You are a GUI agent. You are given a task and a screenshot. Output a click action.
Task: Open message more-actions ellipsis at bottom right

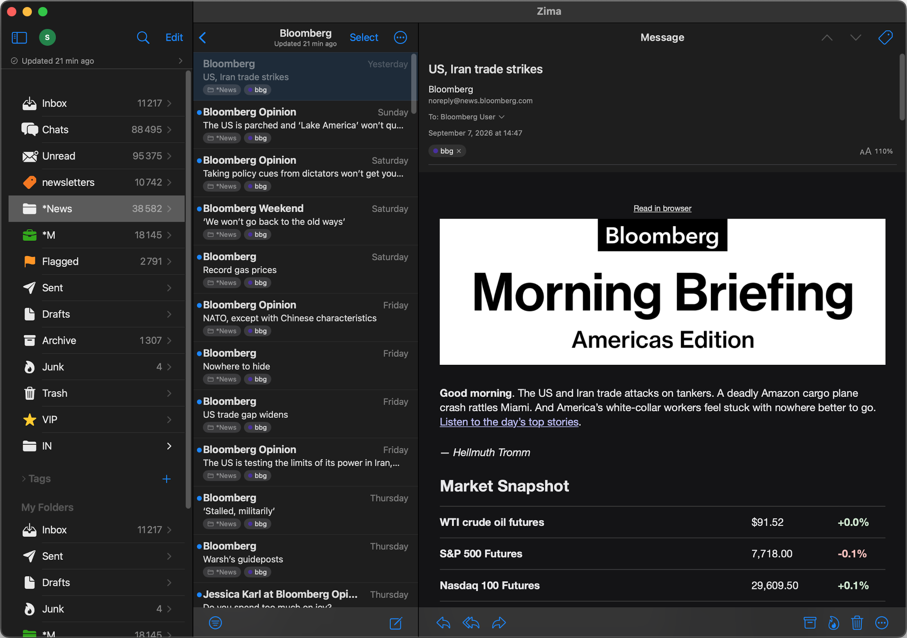tap(881, 623)
